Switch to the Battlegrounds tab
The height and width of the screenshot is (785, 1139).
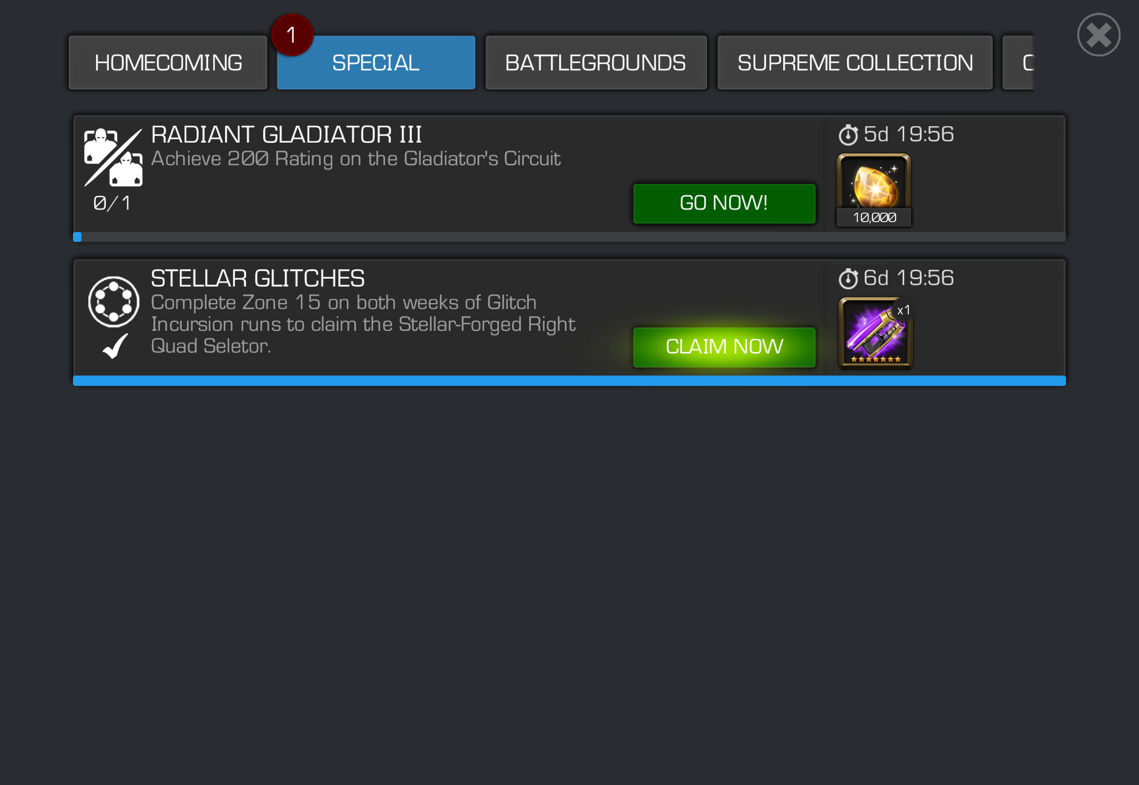click(595, 63)
